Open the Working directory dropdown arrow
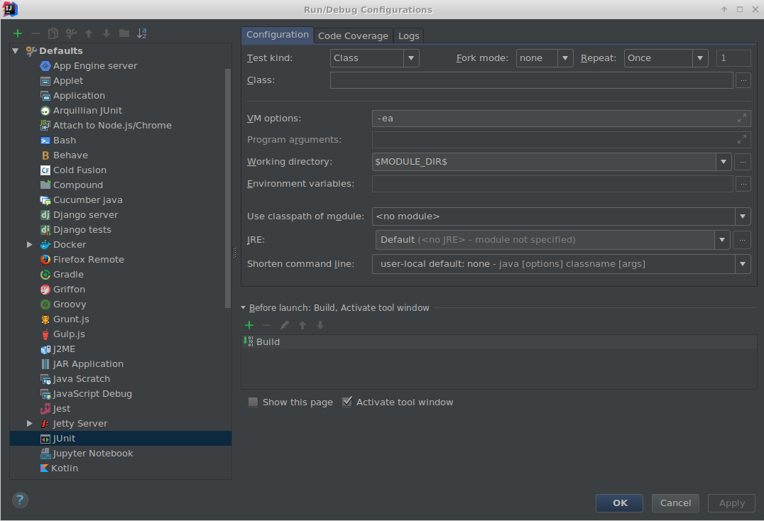The image size is (764, 521). click(724, 162)
